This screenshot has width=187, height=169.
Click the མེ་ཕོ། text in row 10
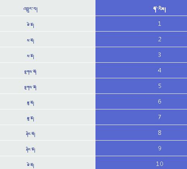[x=31, y=165]
